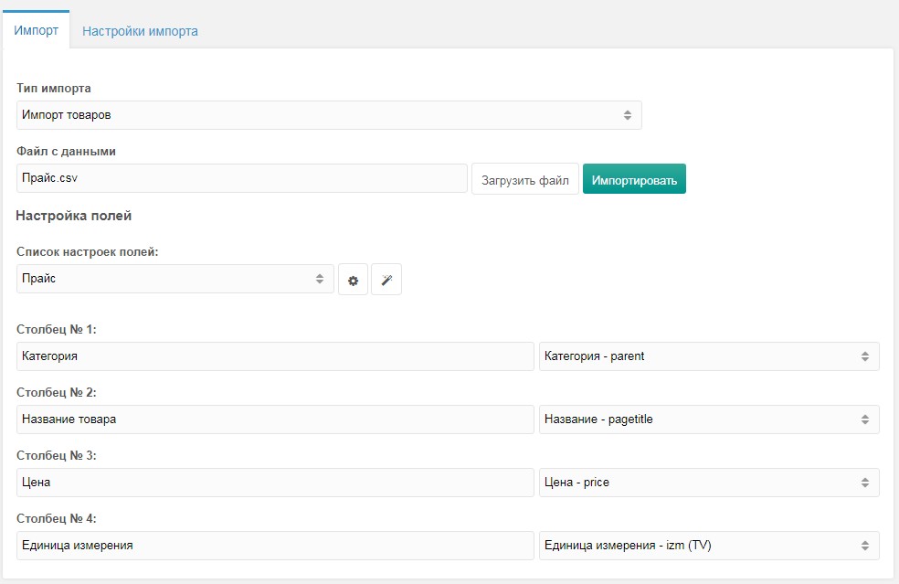This screenshot has height=584, width=899.
Task: Click the gear icon next to Прайс
Action: tap(353, 280)
